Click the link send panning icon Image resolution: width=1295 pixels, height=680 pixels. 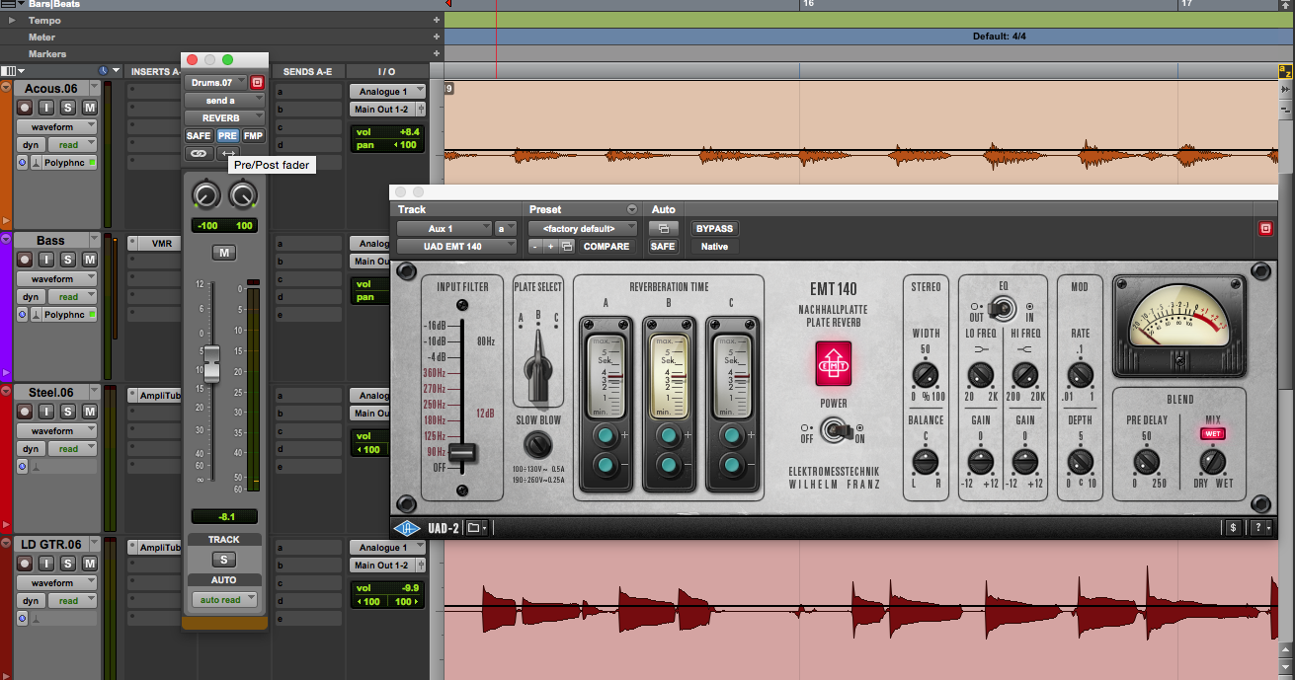200,153
